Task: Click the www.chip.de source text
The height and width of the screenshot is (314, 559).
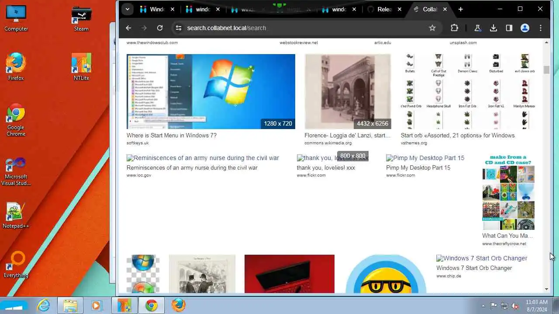Action: [449, 276]
